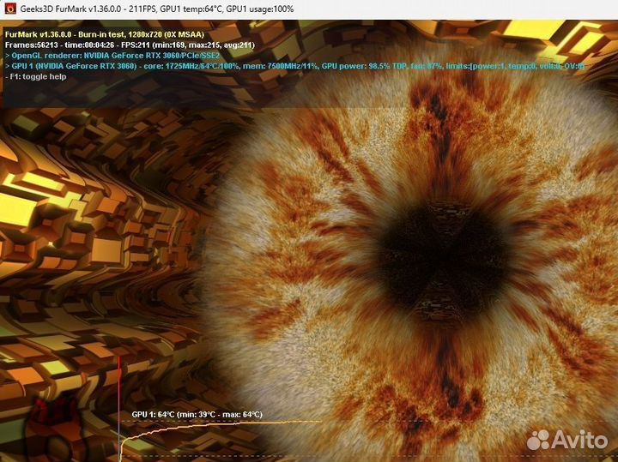Click the GPU usage percentage in title bar

coord(261,9)
